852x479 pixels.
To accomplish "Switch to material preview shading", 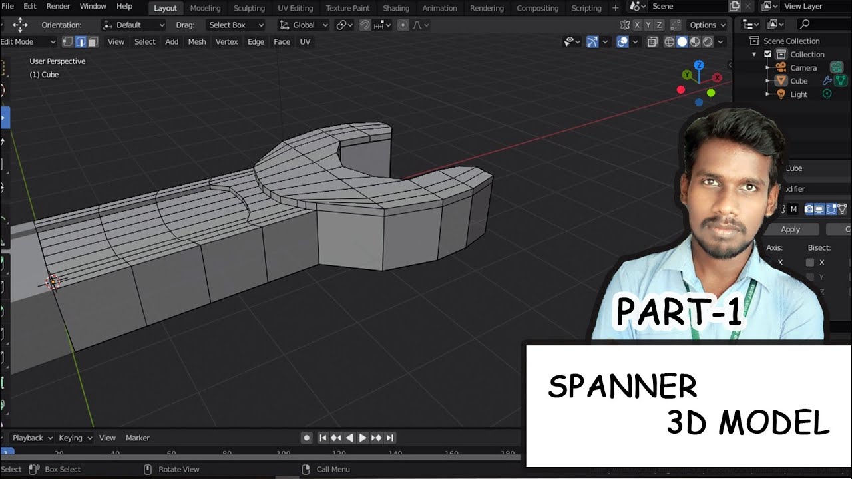I will click(695, 41).
